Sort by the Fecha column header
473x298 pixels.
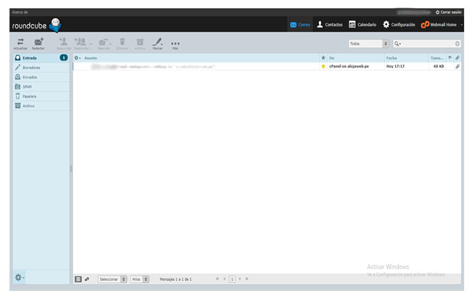click(391, 58)
